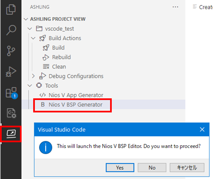Open the Search view icon
Viewport: 213px width, 179px height.
pyautogui.click(x=11, y=30)
